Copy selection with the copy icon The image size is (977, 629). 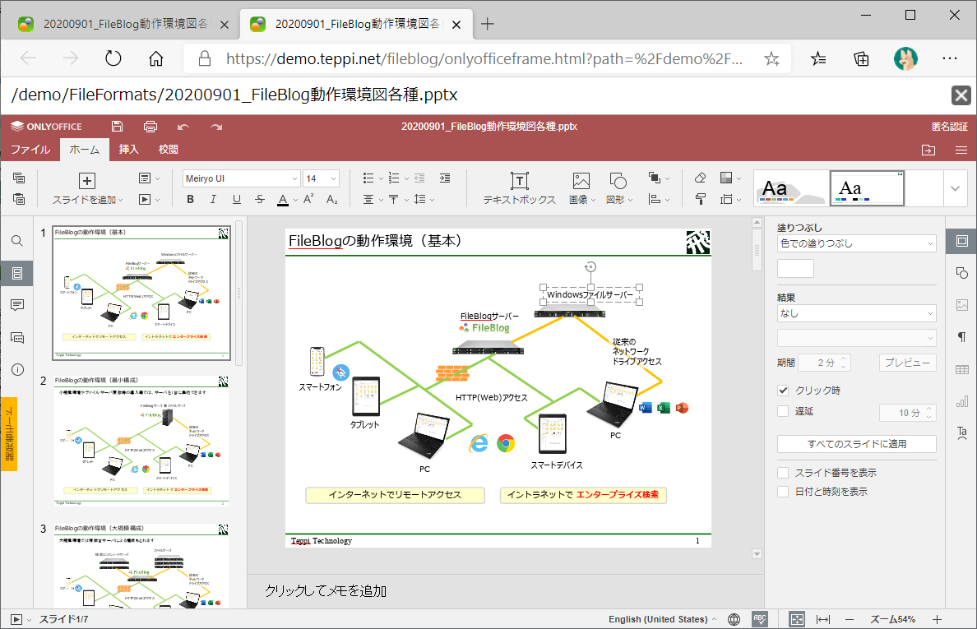[19, 178]
